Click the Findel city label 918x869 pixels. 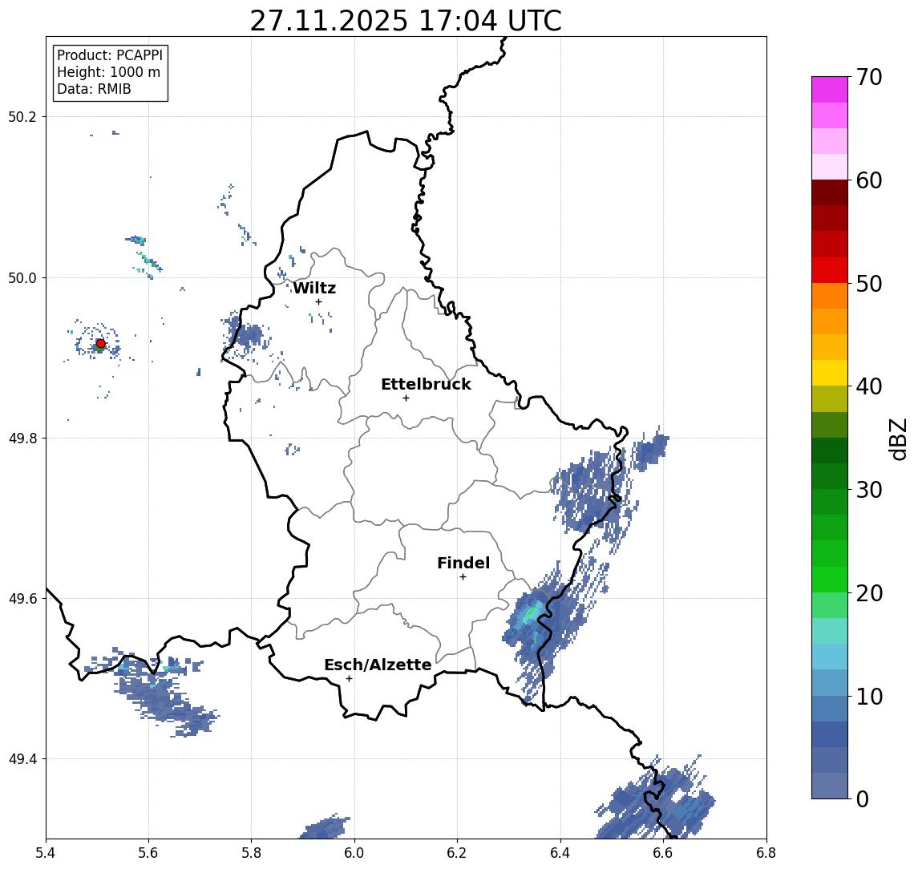click(463, 563)
